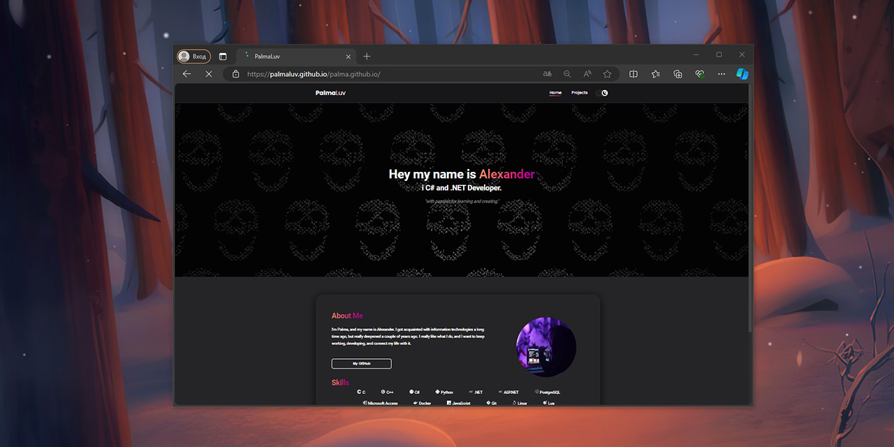Screen dimensions: 894x447
Task: Toggle the site's dark mode switch
Action: pyautogui.click(x=603, y=92)
